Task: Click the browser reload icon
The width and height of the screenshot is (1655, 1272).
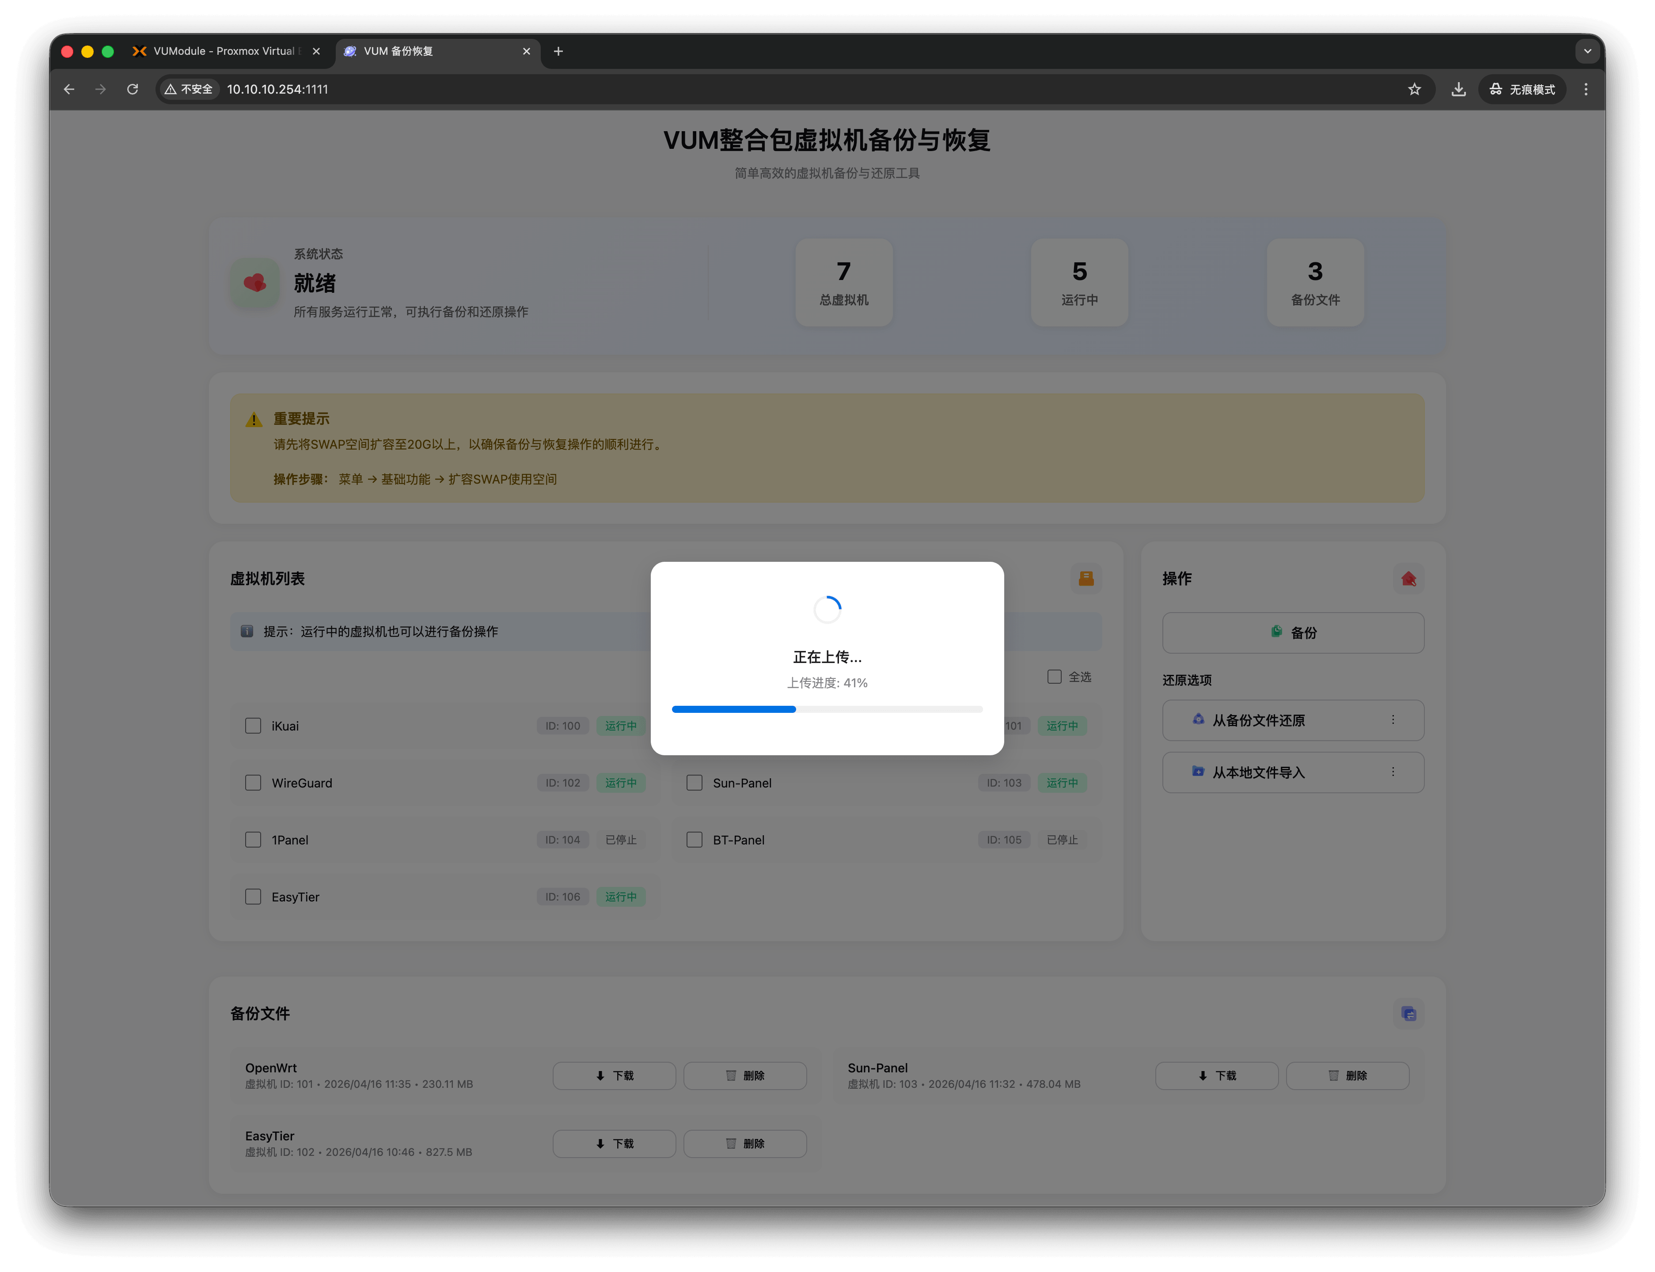Action: 133,89
